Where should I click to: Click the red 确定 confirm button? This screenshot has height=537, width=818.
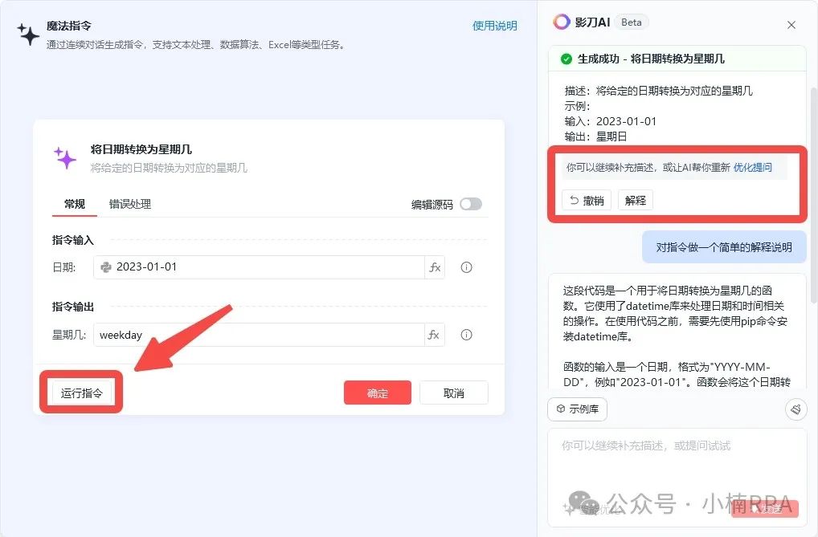(377, 393)
